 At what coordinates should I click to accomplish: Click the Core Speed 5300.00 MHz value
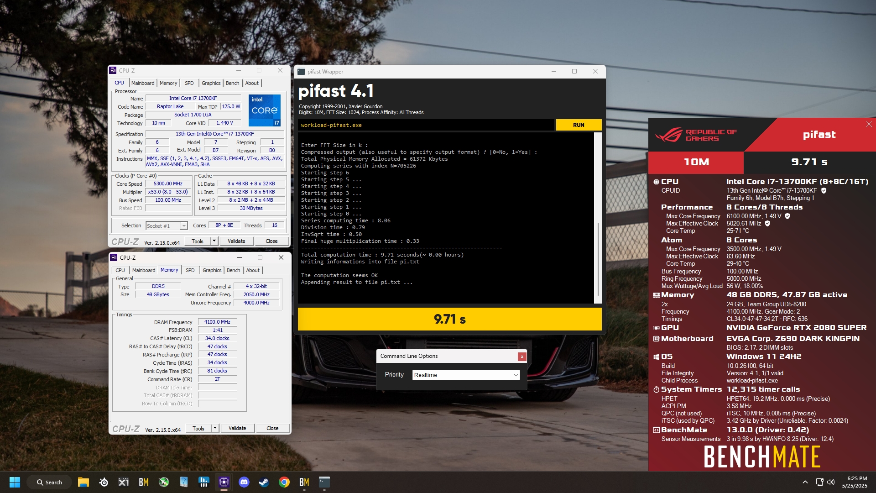168,184
